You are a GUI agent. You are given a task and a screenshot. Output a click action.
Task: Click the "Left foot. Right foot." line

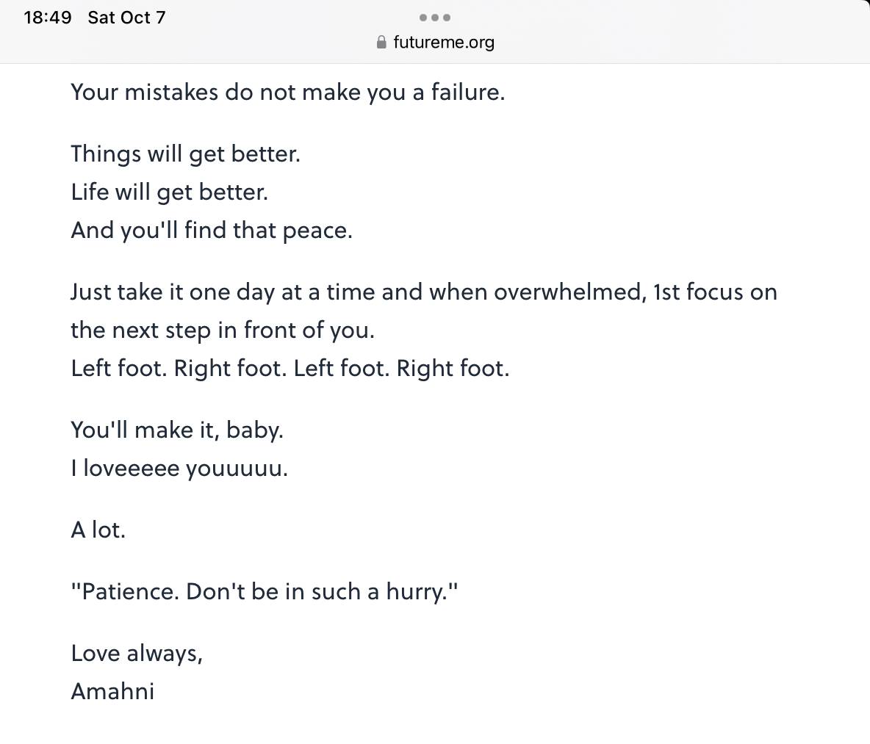click(x=290, y=368)
